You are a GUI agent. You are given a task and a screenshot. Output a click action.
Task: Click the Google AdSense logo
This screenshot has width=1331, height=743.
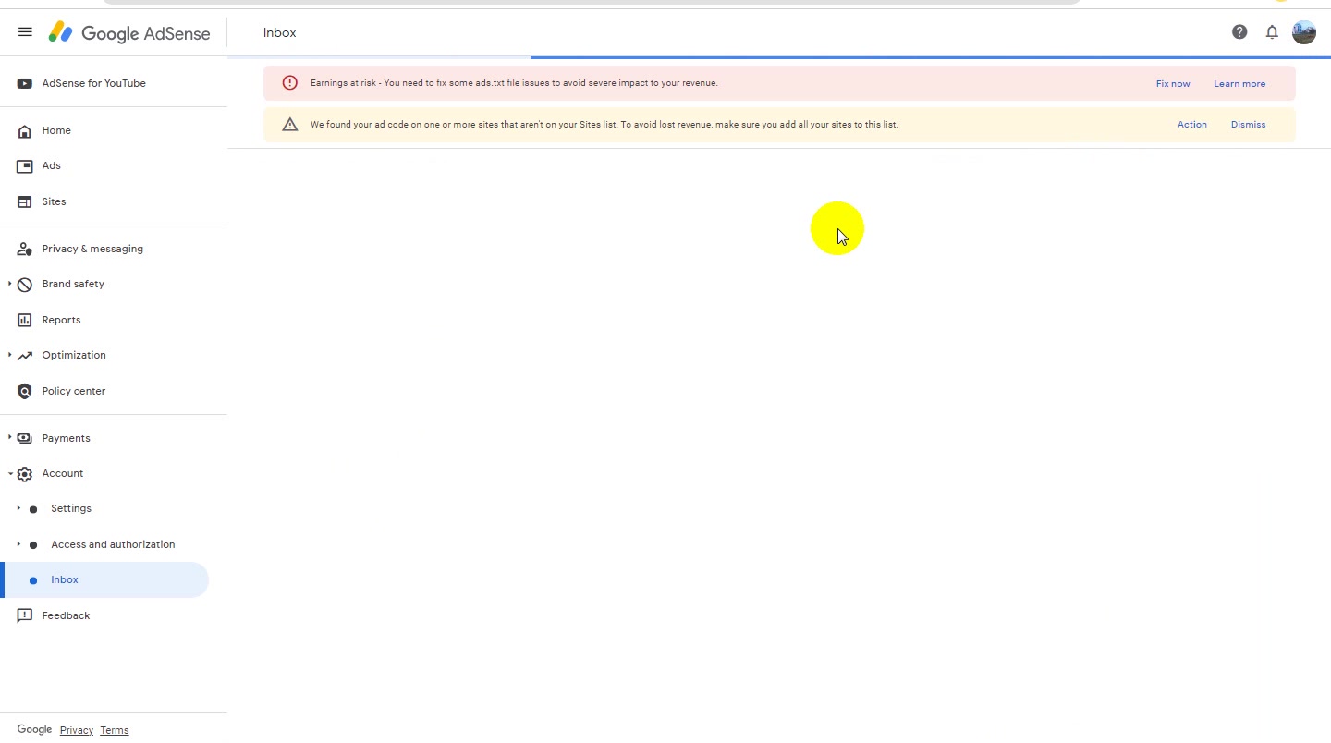point(129,32)
